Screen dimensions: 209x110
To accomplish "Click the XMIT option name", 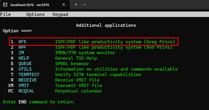I will [24, 86].
